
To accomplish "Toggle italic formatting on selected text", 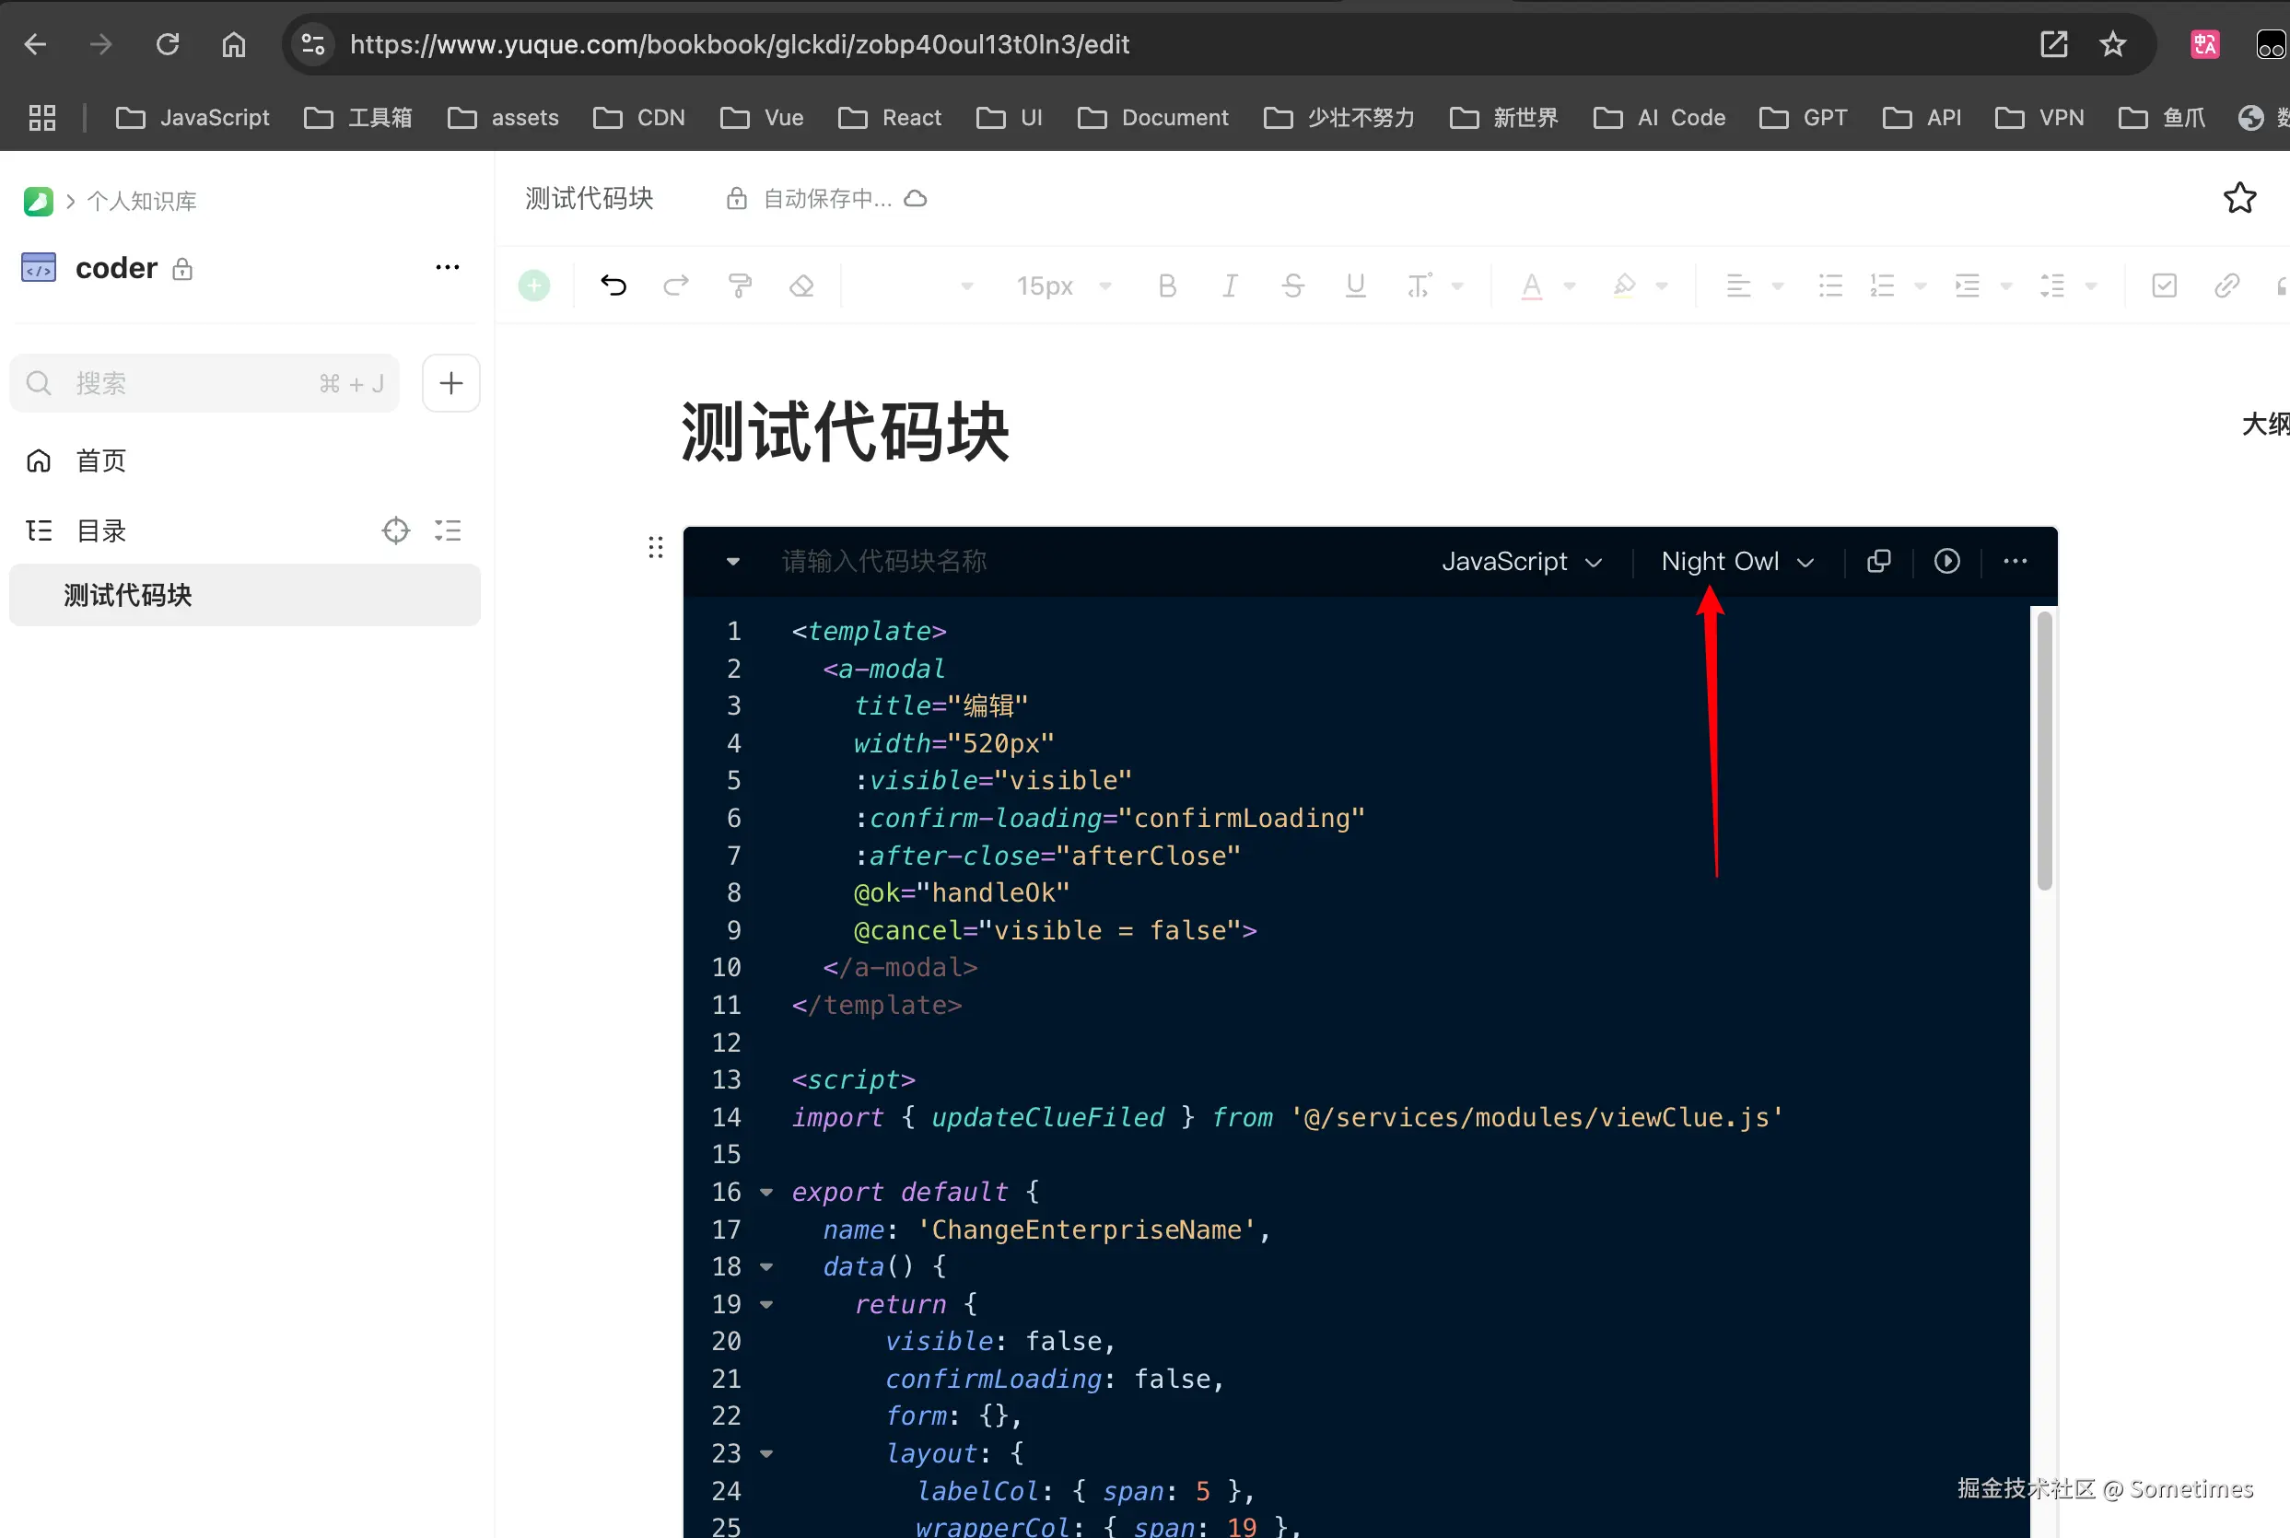I will 1230,285.
